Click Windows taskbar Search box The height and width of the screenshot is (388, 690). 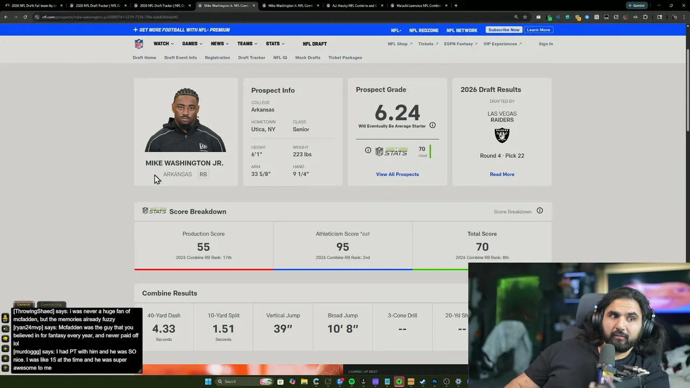pyautogui.click(x=244, y=382)
